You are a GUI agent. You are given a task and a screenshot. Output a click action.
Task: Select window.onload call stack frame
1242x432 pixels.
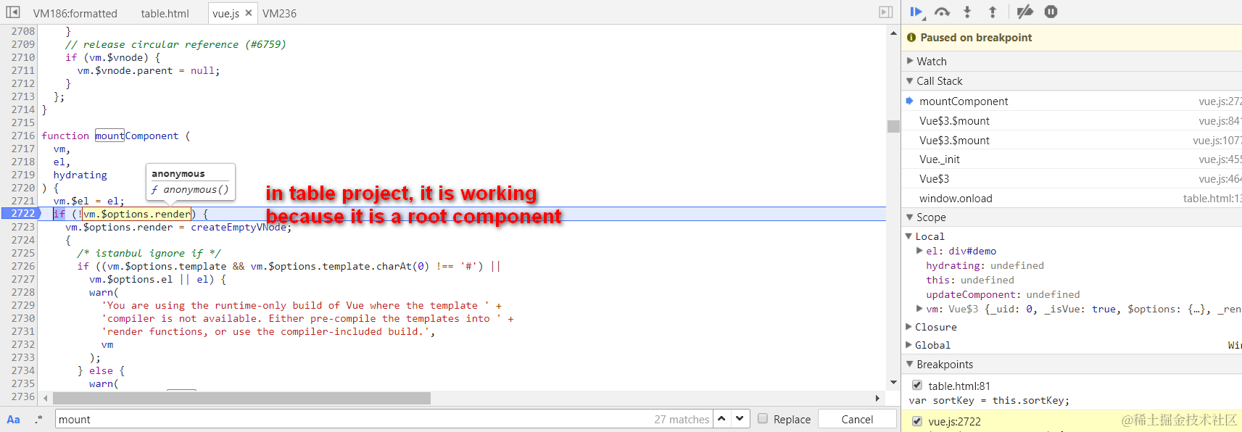pyautogui.click(x=1072, y=199)
